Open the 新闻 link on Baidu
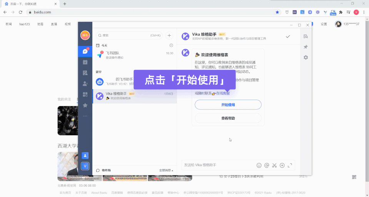 (9, 24)
